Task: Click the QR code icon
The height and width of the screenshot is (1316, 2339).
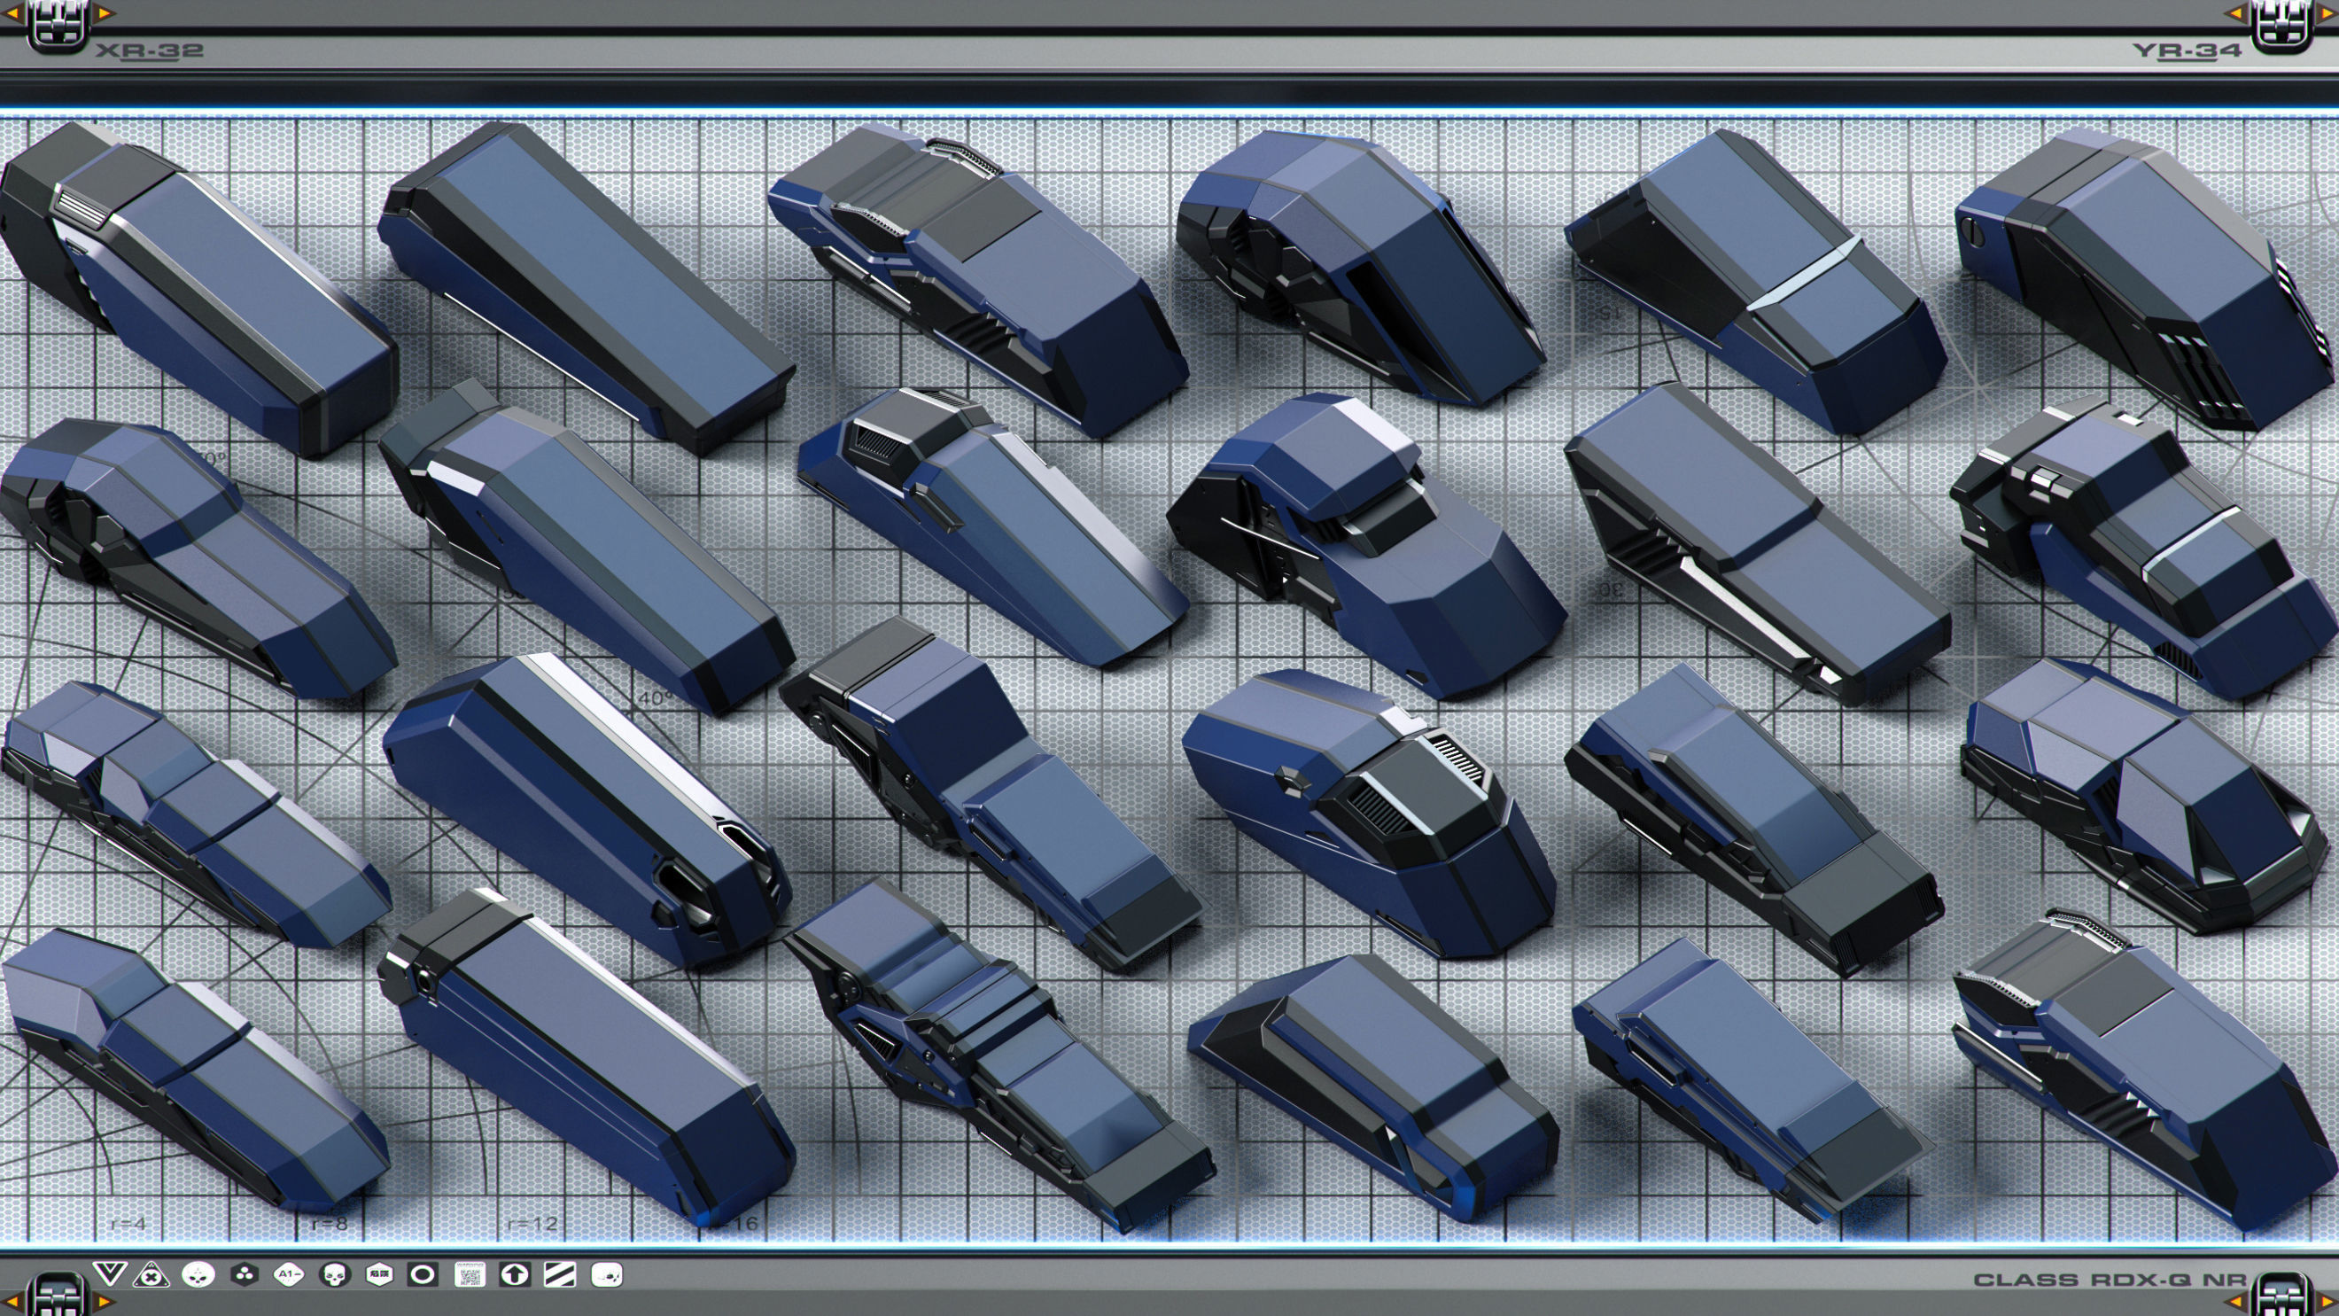Action: (x=470, y=1275)
